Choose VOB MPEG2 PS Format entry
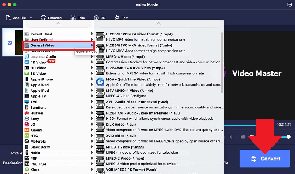This screenshot has height=174, width=295. (159, 171)
